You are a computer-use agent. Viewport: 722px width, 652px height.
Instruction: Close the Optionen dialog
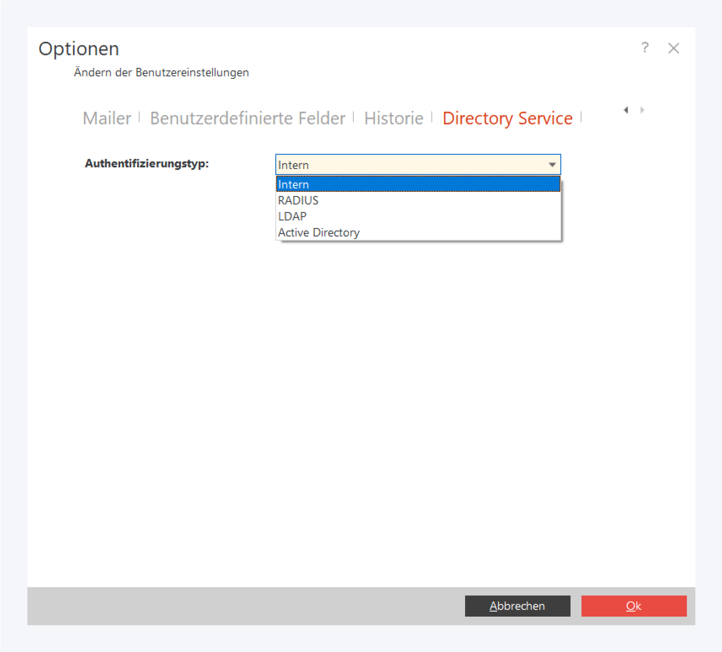[673, 48]
